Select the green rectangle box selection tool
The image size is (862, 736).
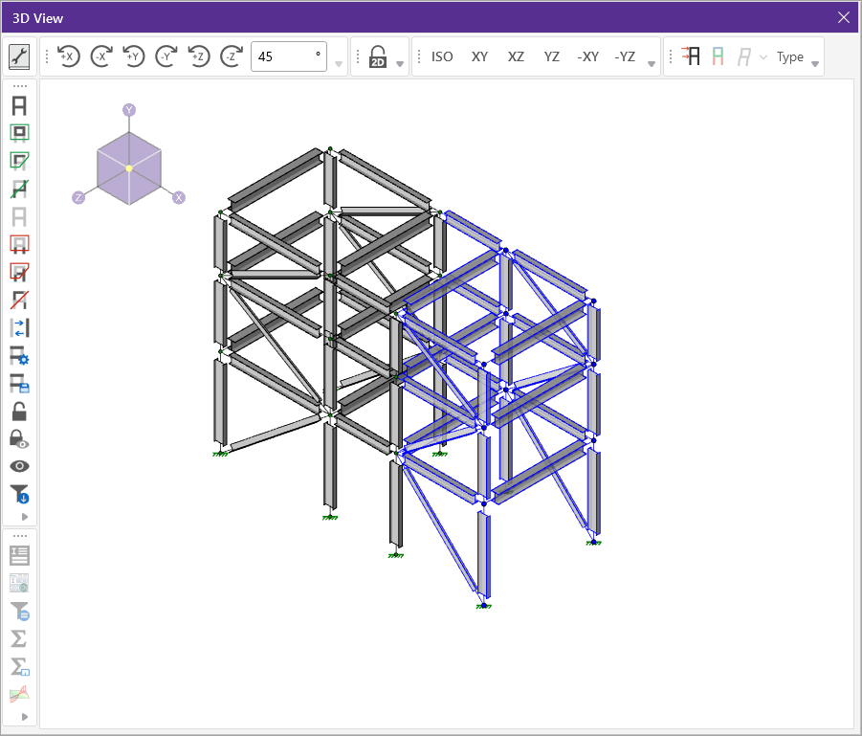tap(19, 133)
